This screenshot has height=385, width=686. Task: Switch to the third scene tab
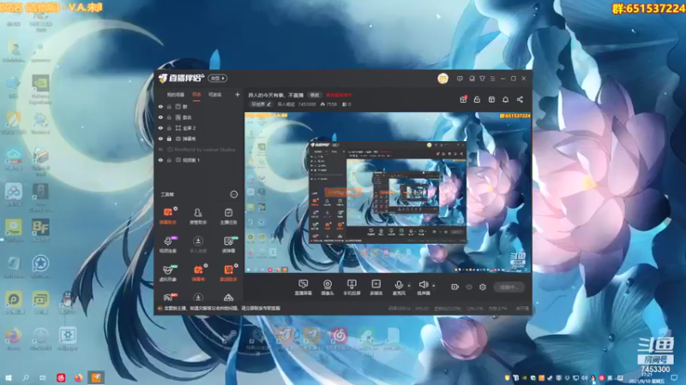pos(215,95)
